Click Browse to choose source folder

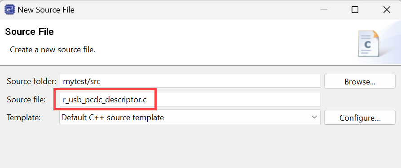coord(360,81)
